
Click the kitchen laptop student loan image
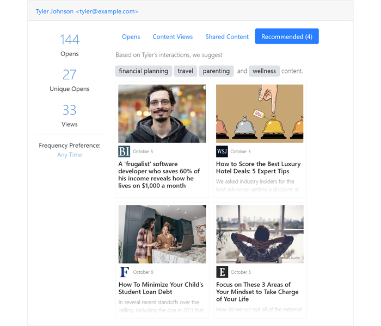point(162,234)
